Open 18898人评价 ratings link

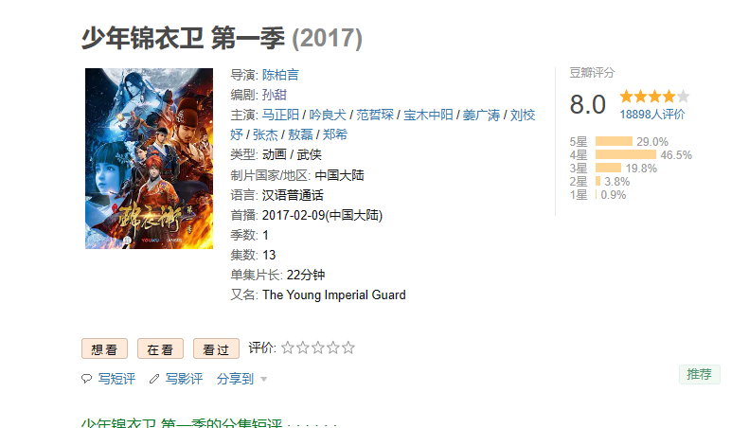pos(651,115)
